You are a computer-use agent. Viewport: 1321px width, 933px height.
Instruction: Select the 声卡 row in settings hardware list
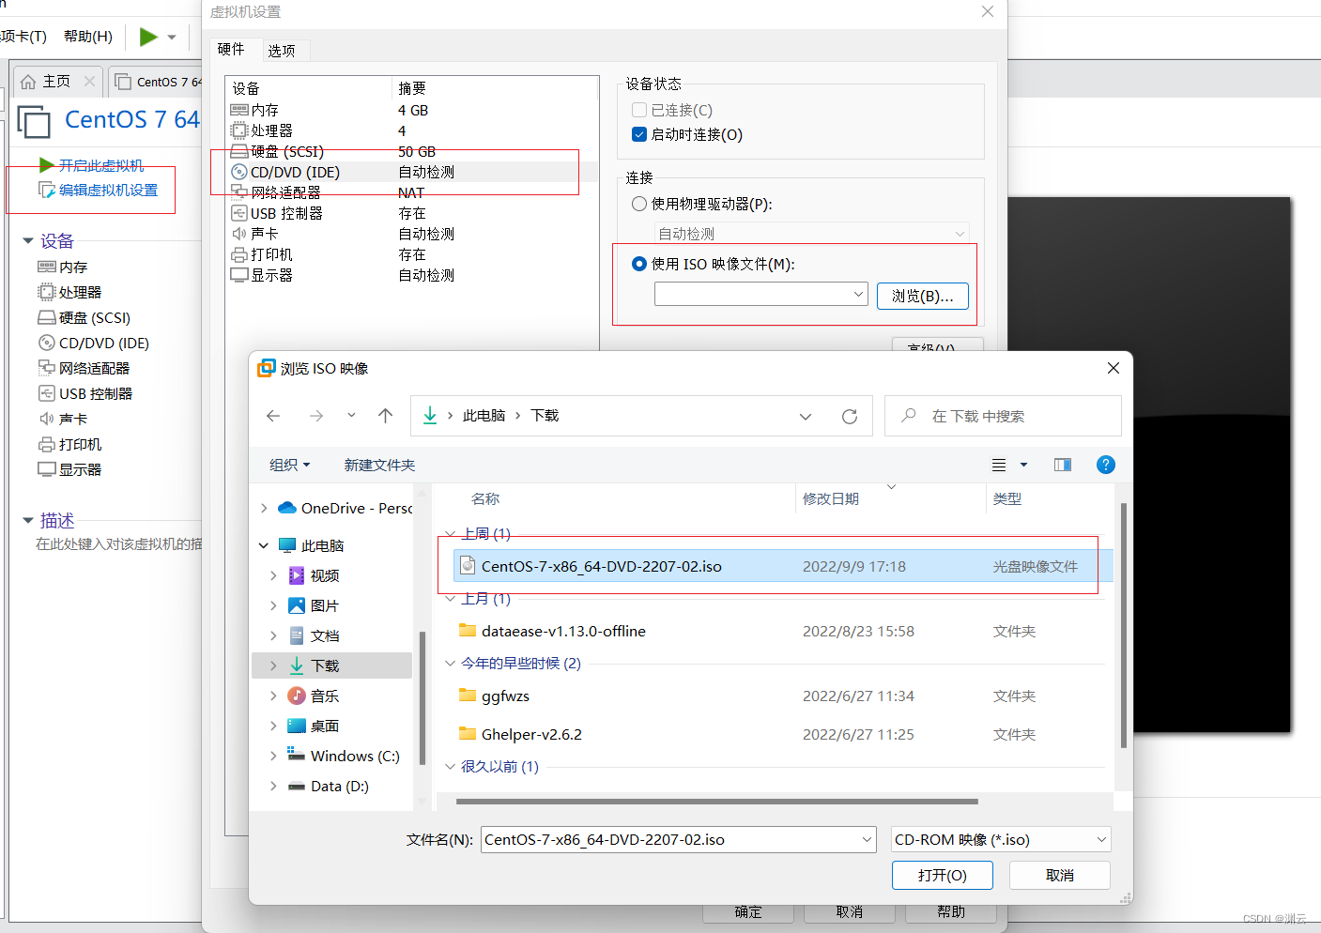click(413, 234)
